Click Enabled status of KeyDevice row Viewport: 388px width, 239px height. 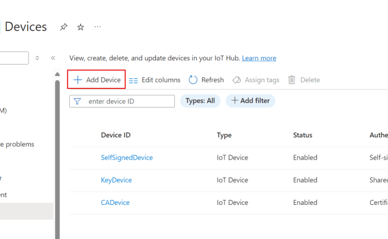[305, 180]
